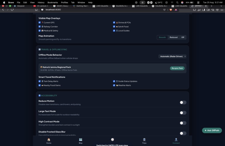The image size is (225, 146).
Task: Uncheck the Railway Corridor overlay
Action: [x=39, y=26]
